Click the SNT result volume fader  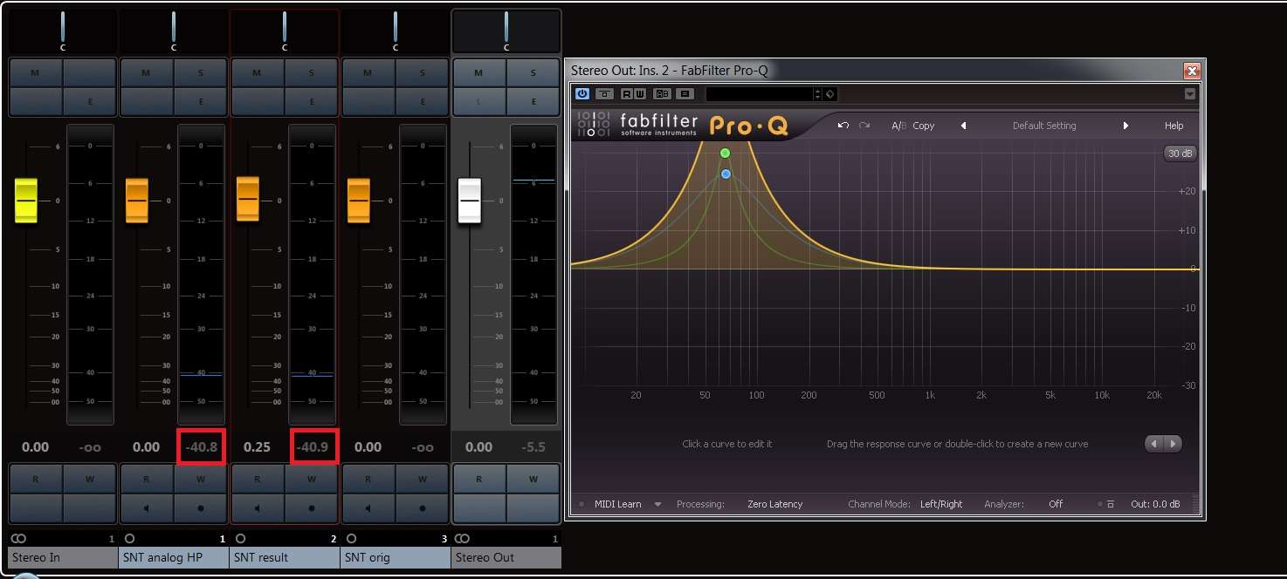248,198
